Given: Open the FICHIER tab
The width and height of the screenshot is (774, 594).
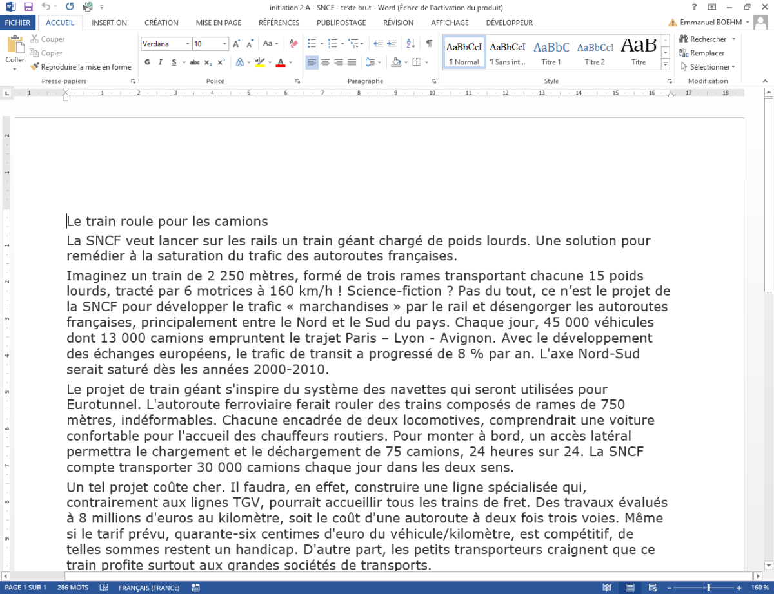Looking at the screenshot, I should pos(17,23).
